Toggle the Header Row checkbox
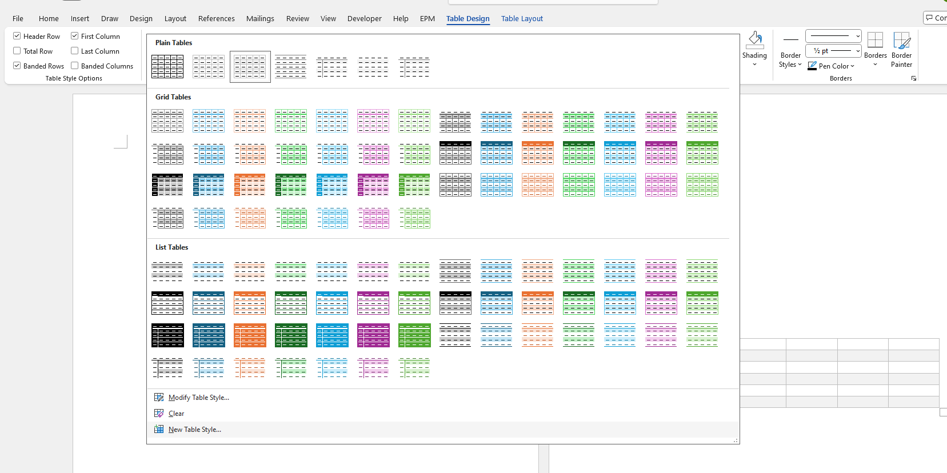 [17, 36]
